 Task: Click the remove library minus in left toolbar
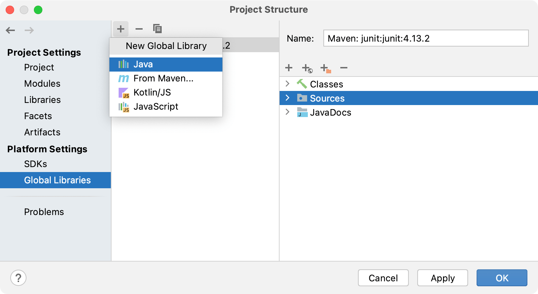[139, 29]
